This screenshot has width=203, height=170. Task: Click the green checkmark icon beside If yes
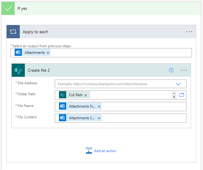(8, 8)
